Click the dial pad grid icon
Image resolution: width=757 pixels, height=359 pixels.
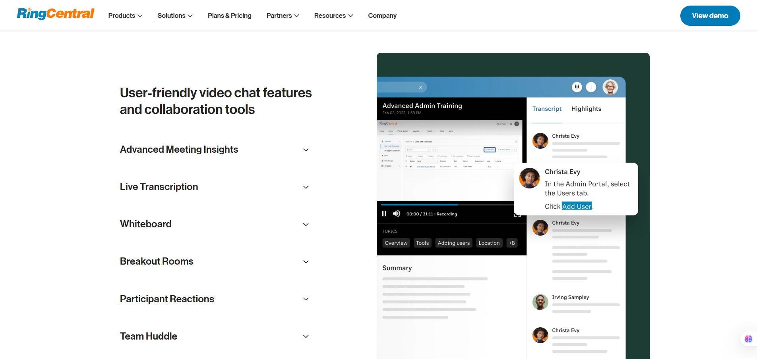(577, 87)
